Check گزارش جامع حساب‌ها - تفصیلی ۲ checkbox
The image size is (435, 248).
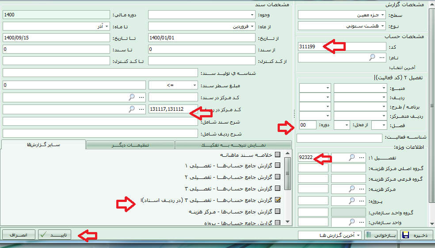pos(278,177)
